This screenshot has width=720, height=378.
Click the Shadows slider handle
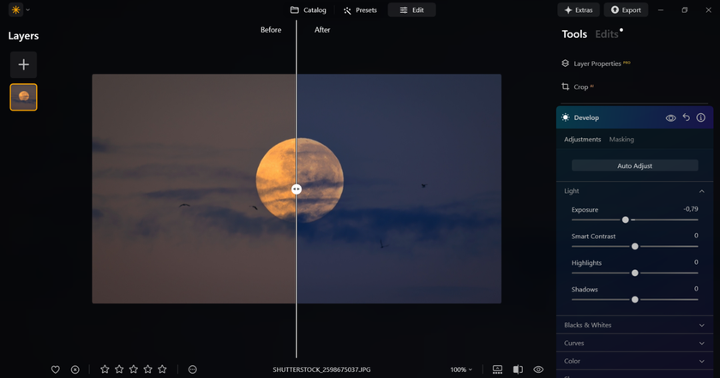point(634,300)
